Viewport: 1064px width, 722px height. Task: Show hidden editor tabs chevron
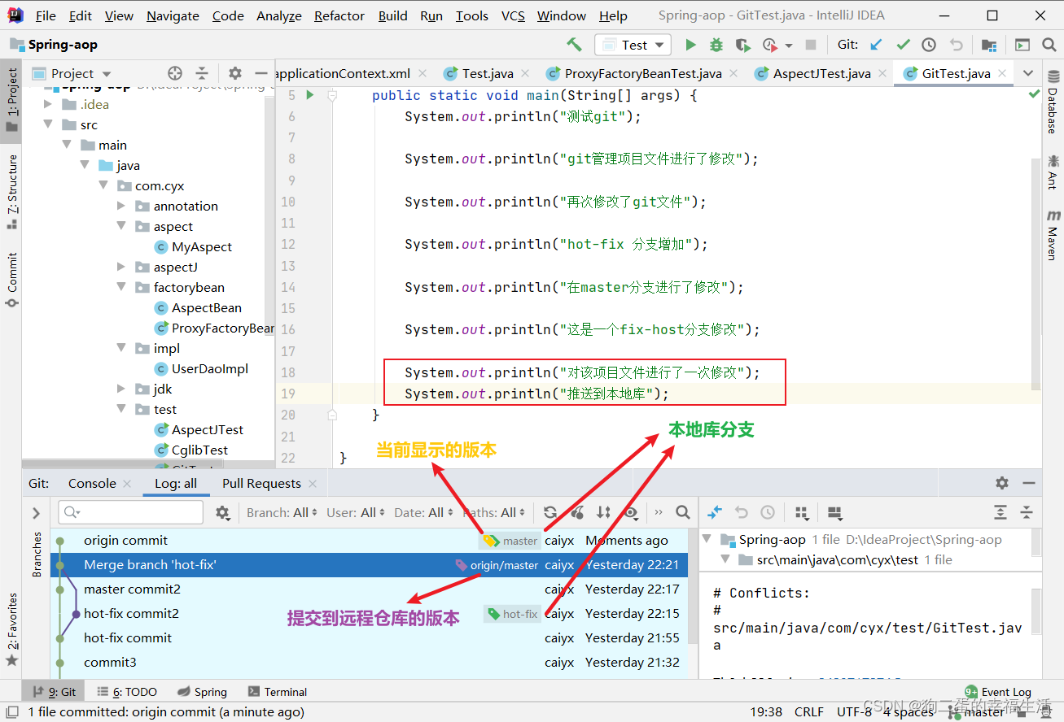(x=1027, y=73)
